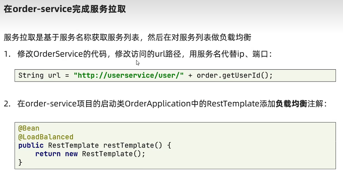Viewport: 343px width, 174px height.
Task: Click the @LoadBalanced annotation
Action: (x=46, y=137)
